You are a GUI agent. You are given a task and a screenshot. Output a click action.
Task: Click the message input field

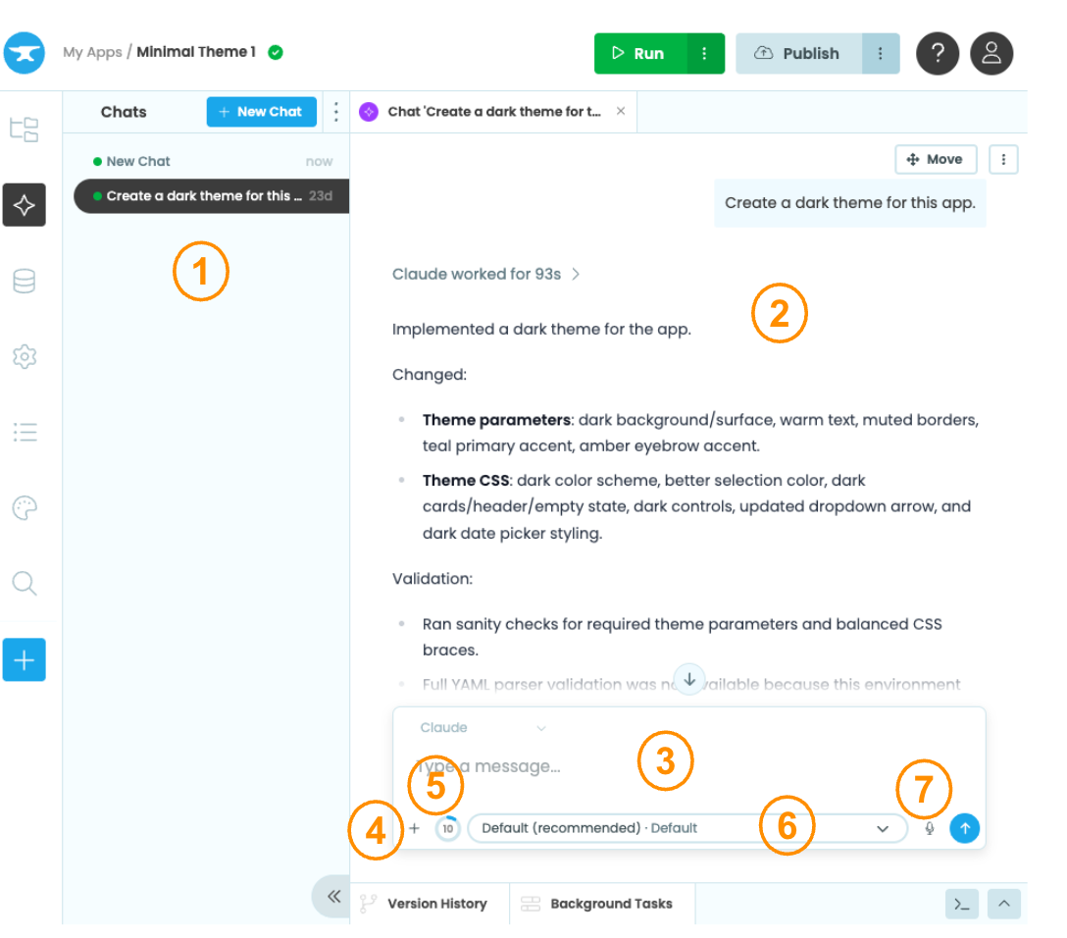pos(688,766)
